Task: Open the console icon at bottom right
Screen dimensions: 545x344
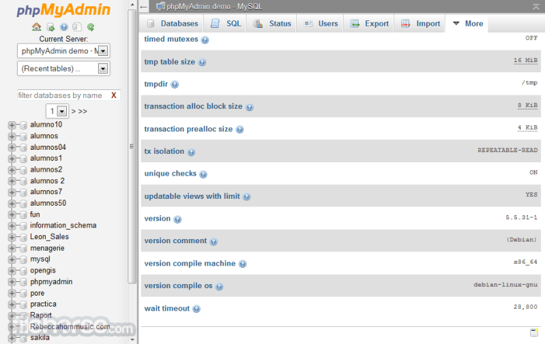Action: click(534, 332)
